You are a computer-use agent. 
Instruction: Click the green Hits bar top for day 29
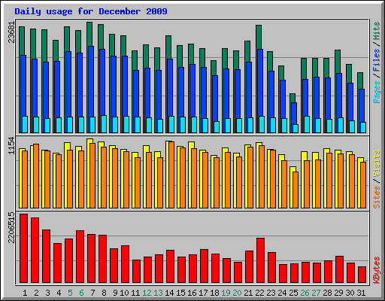tap(338, 62)
